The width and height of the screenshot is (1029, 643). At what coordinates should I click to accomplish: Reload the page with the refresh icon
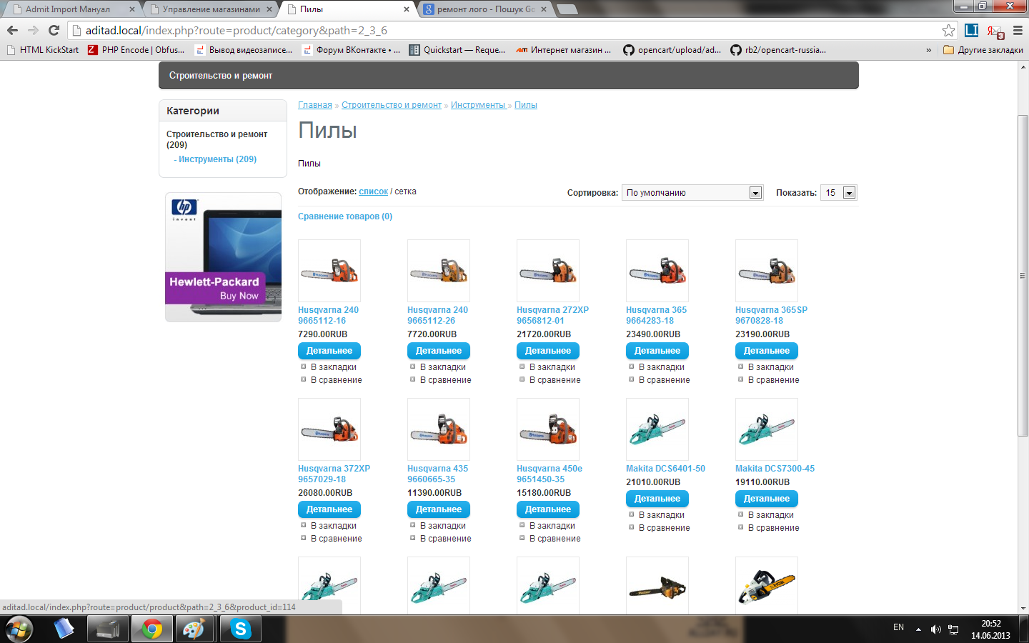(54, 30)
